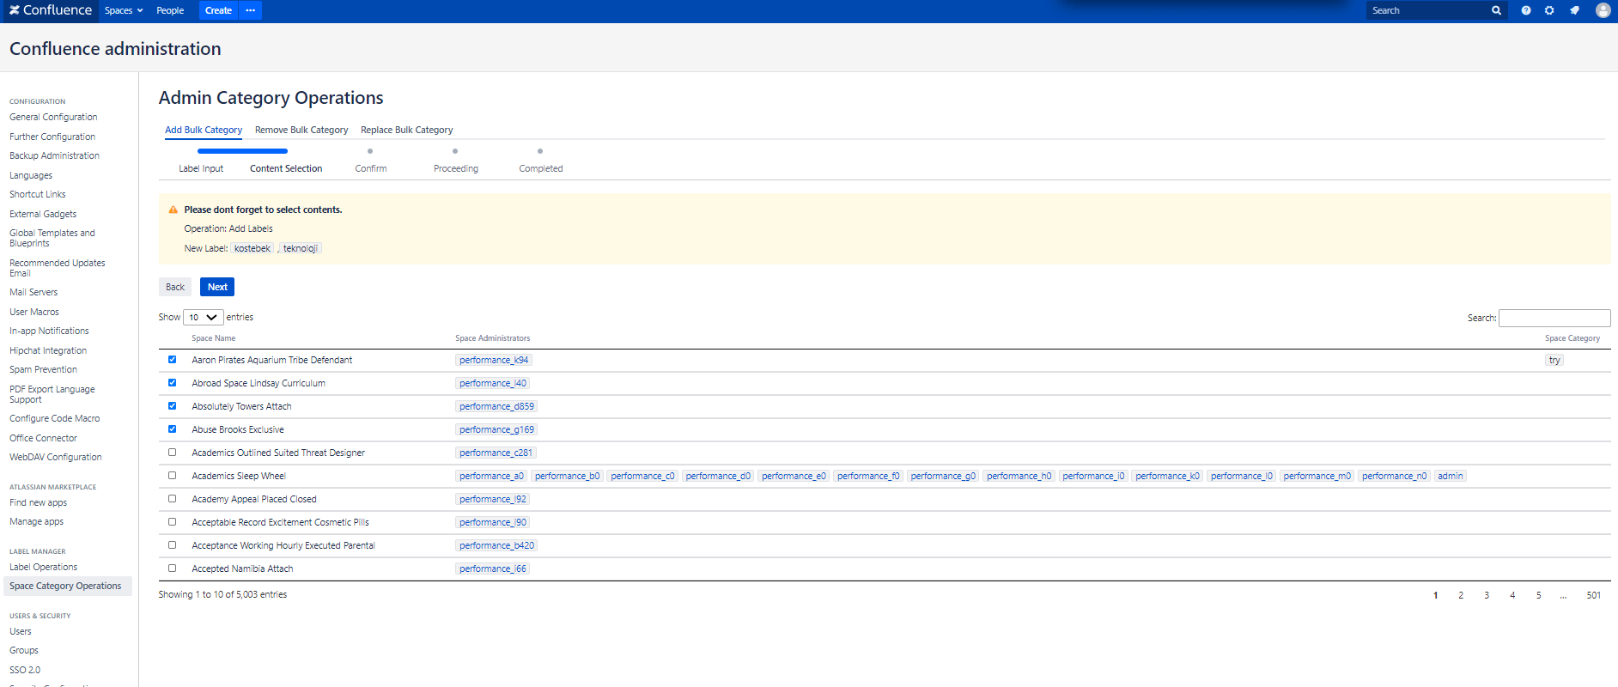Click the performance_g169 administrator link
This screenshot has width=1618, height=687.
pos(496,429)
